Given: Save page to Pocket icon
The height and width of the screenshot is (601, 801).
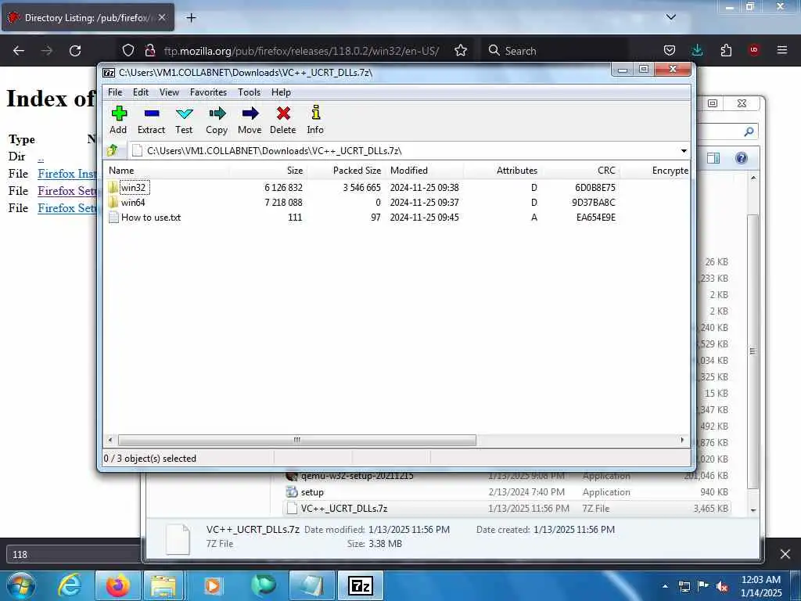Looking at the screenshot, I should [x=670, y=50].
